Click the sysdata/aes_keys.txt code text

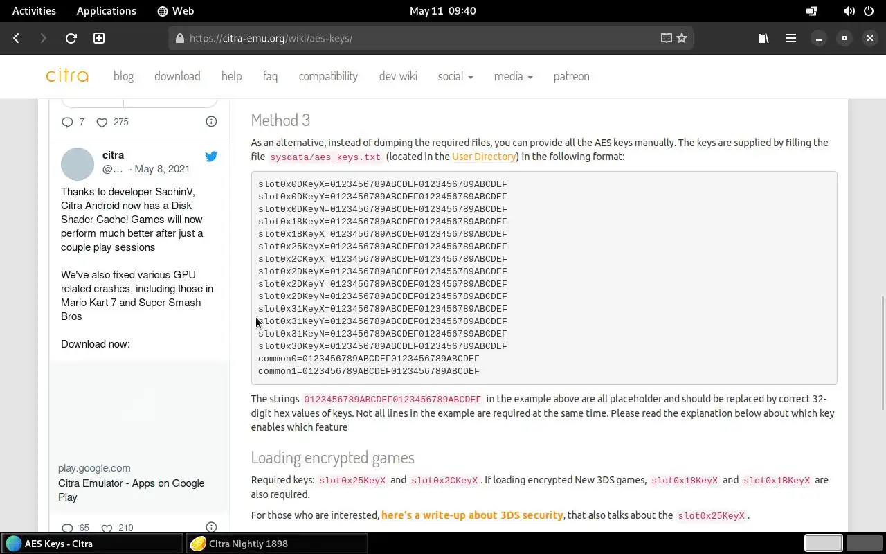[325, 157]
